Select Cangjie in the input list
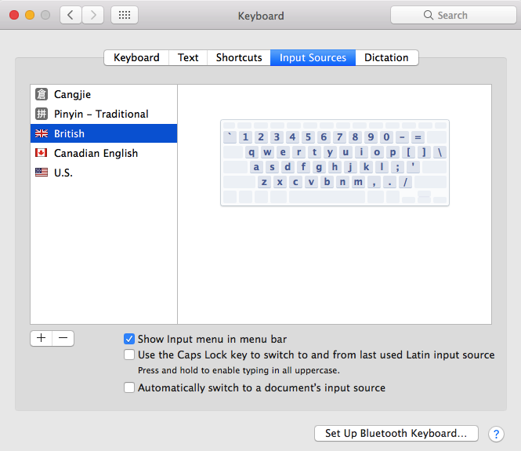Image resolution: width=521 pixels, height=451 pixels. tap(103, 94)
